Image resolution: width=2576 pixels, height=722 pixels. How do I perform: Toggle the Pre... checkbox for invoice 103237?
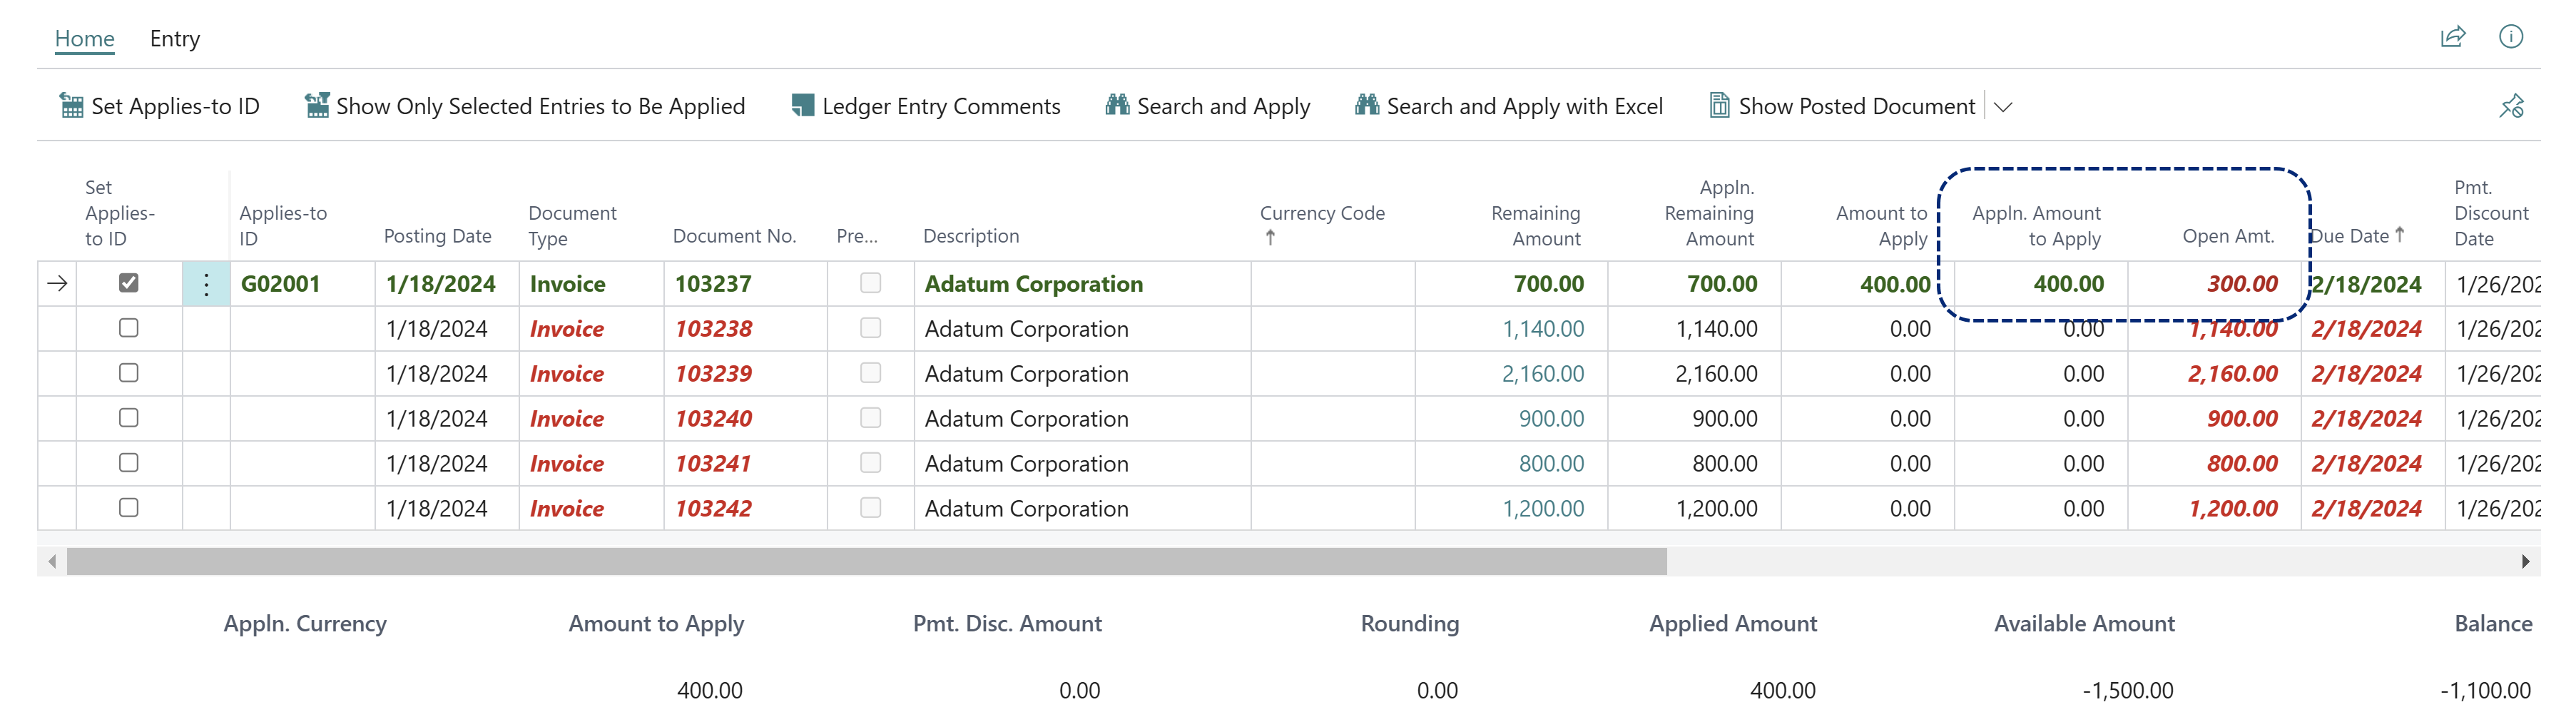click(871, 283)
